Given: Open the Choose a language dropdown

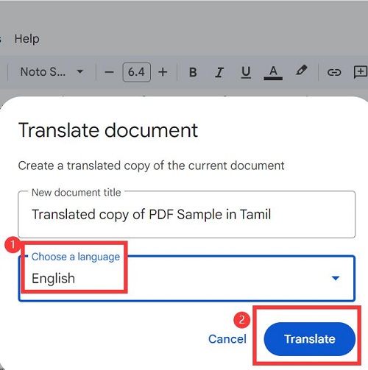Looking at the screenshot, I should [186, 278].
